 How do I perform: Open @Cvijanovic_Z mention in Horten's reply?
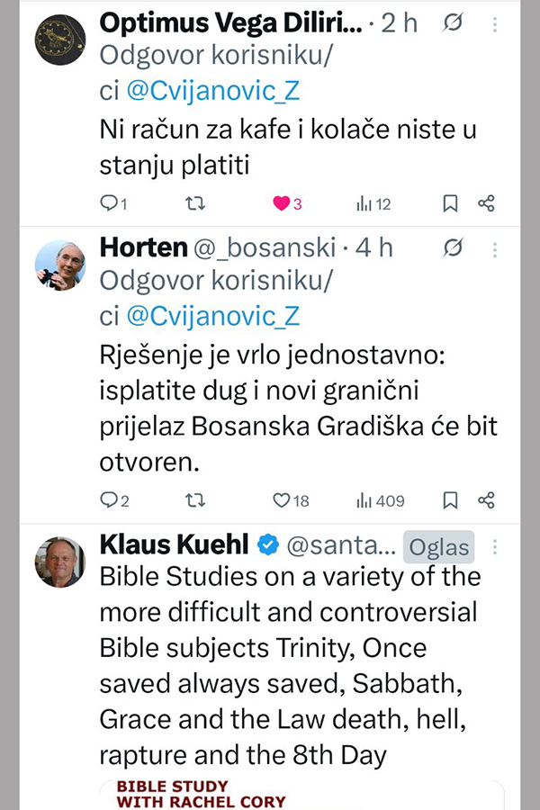pos(213,316)
